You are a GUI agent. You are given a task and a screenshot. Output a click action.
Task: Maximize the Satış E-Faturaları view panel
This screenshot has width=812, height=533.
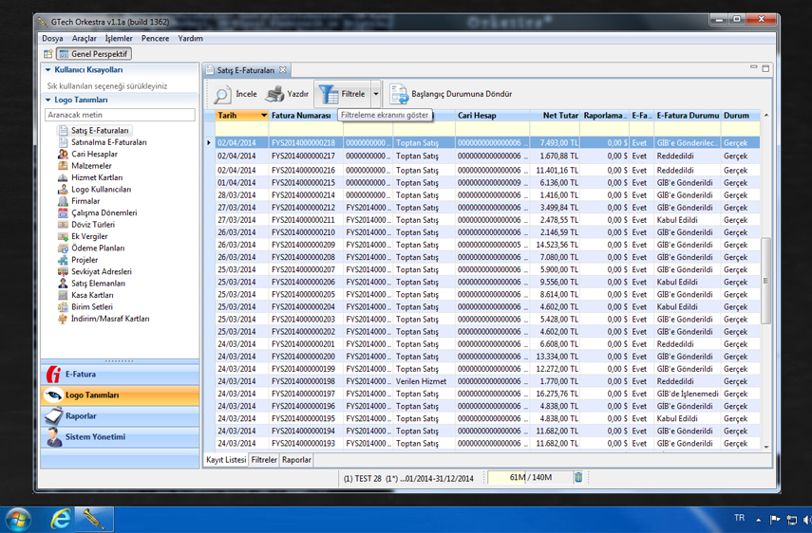pyautogui.click(x=765, y=68)
